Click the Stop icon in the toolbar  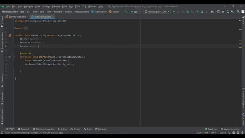point(206,11)
